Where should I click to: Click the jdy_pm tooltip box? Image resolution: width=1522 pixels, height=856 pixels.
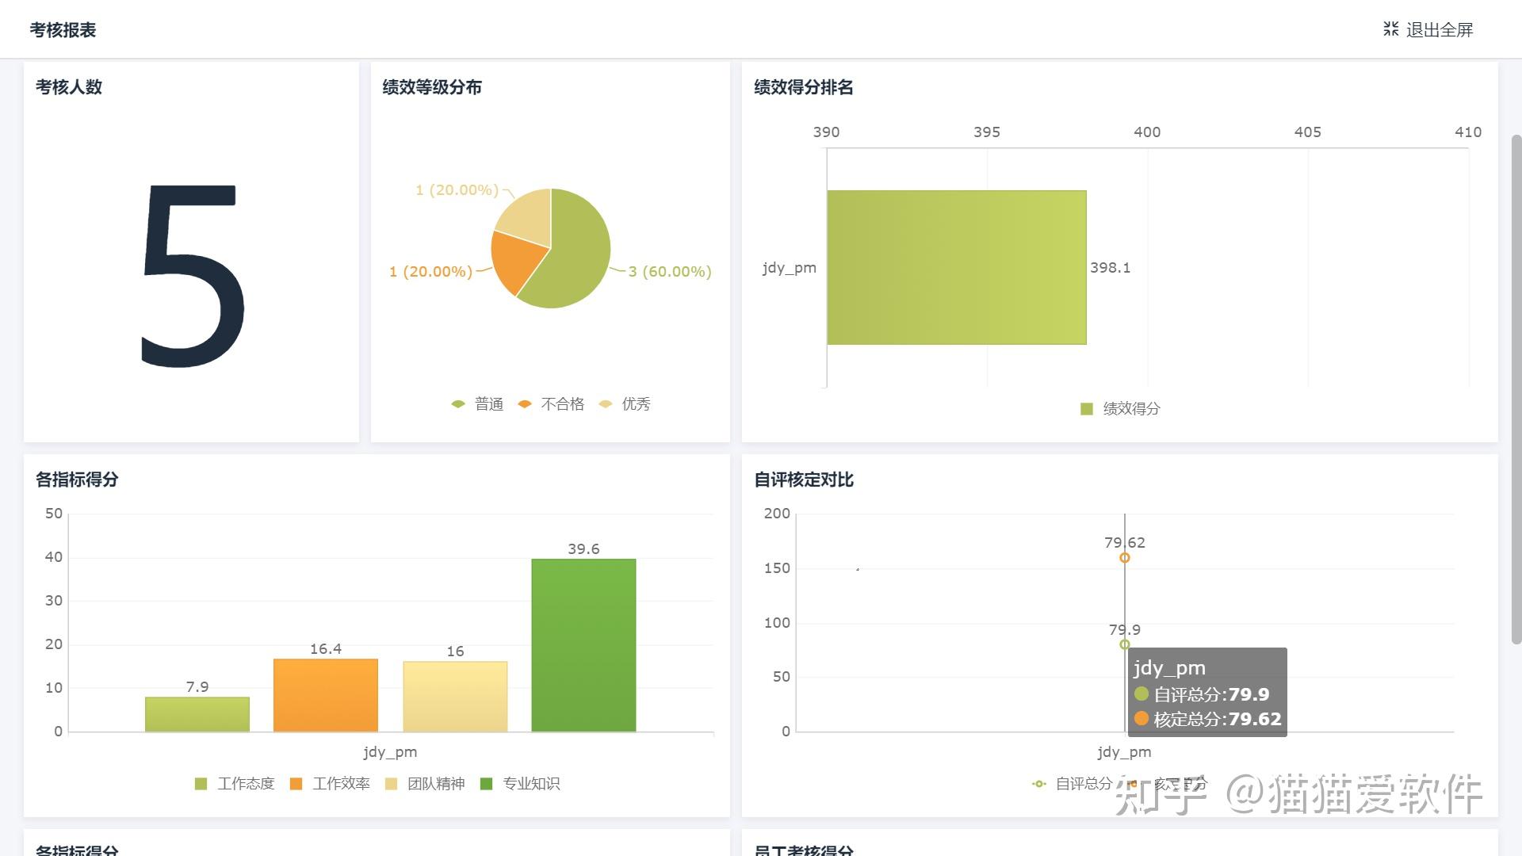coord(1207,694)
